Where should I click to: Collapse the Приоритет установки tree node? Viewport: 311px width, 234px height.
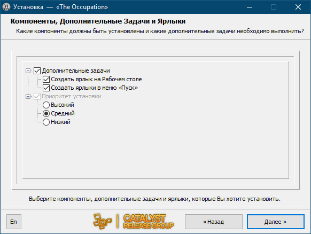[x=28, y=97]
